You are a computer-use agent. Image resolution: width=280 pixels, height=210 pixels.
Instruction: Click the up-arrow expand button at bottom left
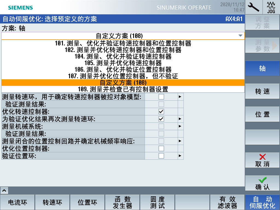pyautogui.click(x=5, y=190)
